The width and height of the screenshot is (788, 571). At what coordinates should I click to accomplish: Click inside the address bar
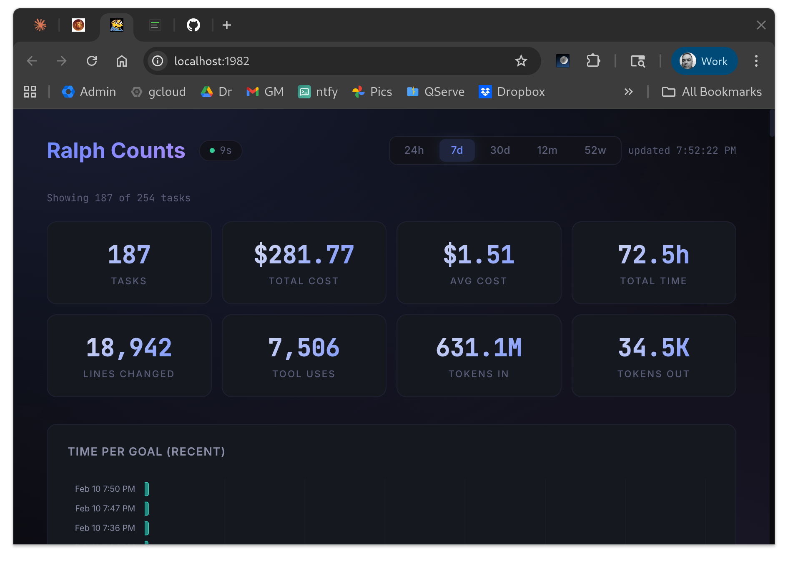[292, 61]
